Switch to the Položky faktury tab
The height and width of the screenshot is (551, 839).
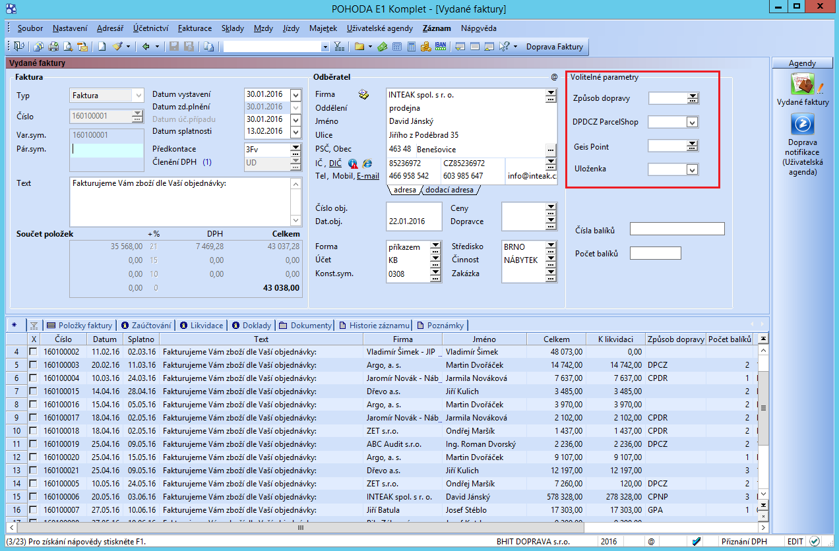click(x=79, y=326)
